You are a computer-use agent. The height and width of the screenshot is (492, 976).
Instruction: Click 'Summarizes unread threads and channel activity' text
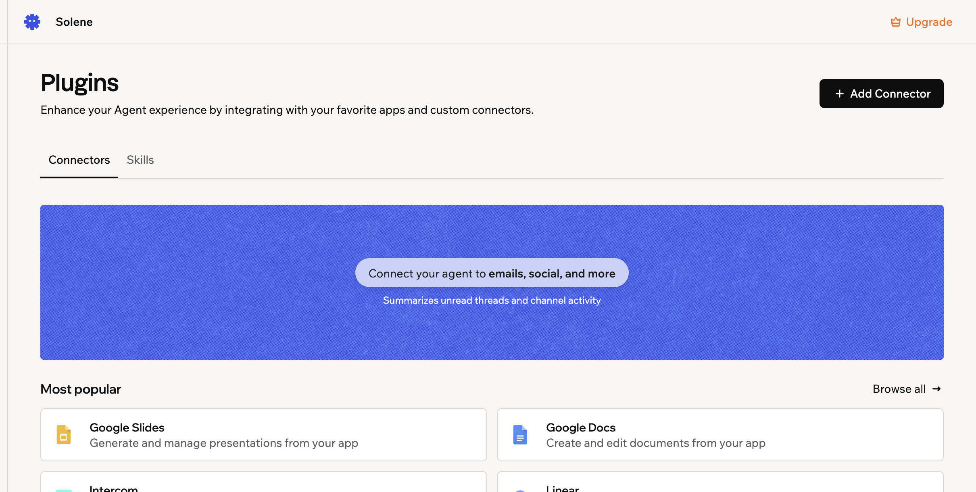point(492,300)
